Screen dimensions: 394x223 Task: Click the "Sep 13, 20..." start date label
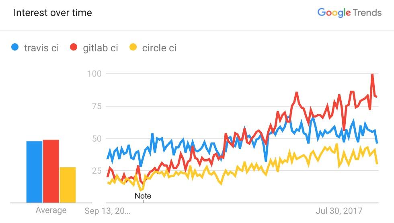point(108,211)
